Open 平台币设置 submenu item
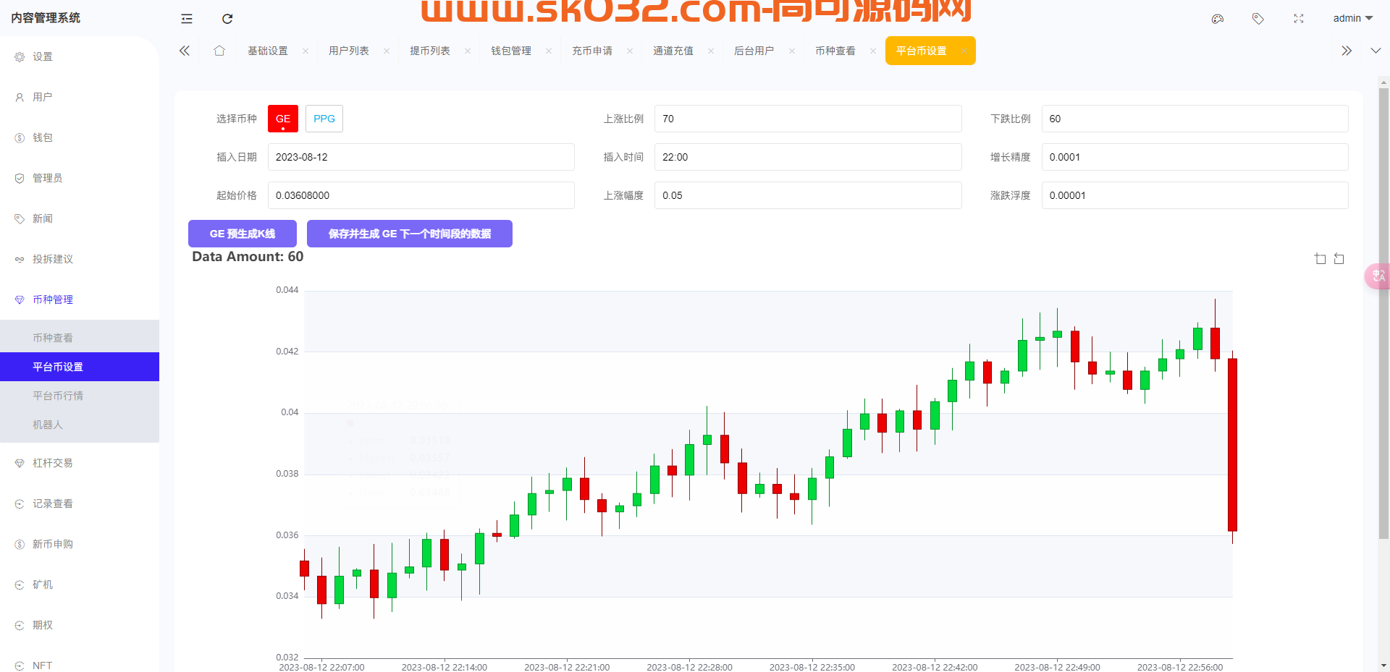This screenshot has width=1390, height=672. pos(80,367)
